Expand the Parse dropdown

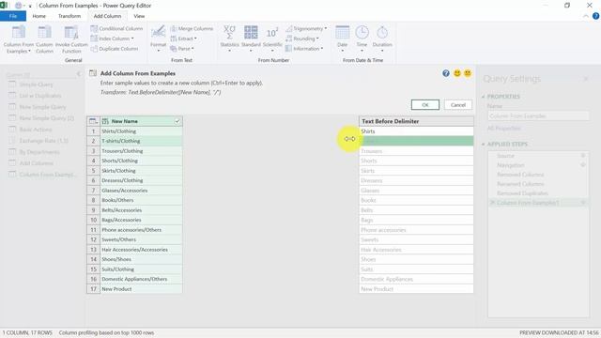(x=181, y=49)
